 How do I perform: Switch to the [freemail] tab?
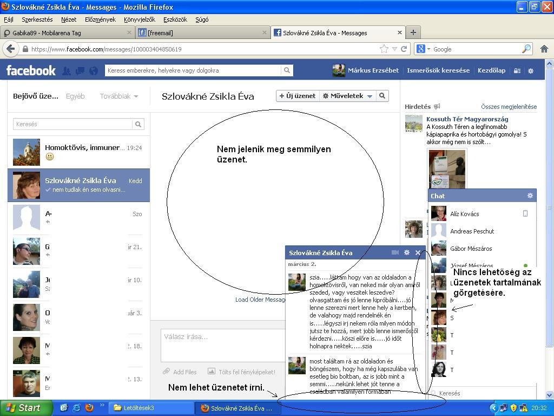click(202, 33)
